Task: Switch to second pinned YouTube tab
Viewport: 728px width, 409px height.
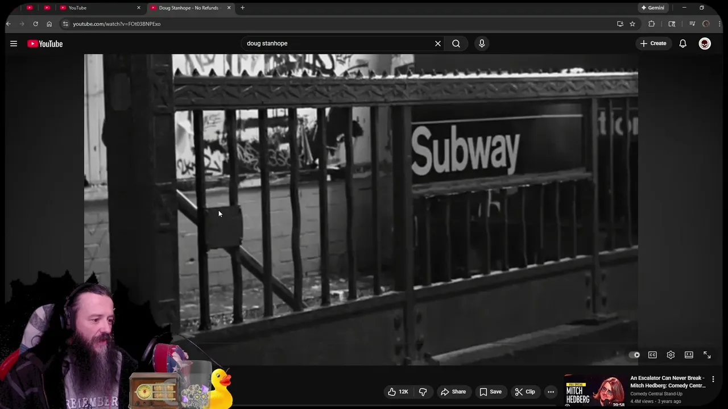Action: click(x=47, y=8)
